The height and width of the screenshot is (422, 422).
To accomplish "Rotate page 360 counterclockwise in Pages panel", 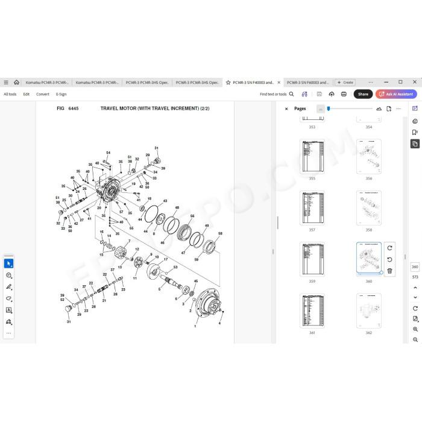I will point(389,259).
